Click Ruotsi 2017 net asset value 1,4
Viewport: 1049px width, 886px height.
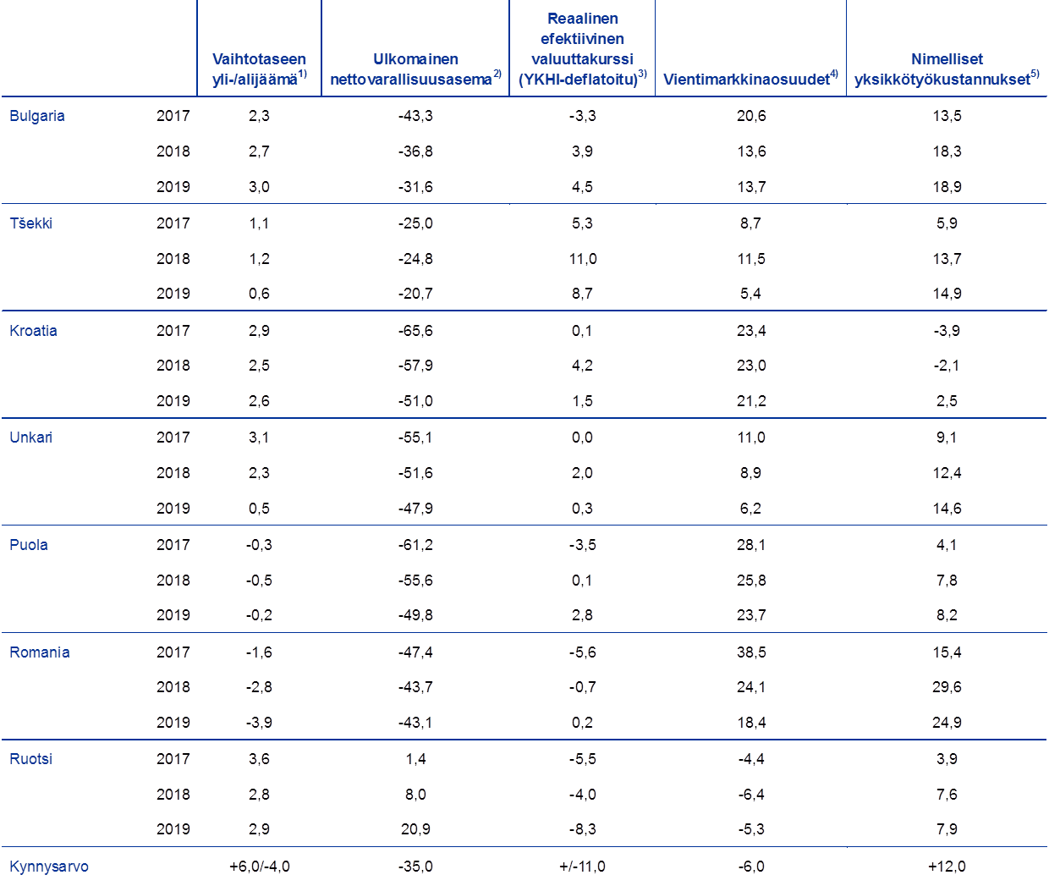(x=415, y=759)
